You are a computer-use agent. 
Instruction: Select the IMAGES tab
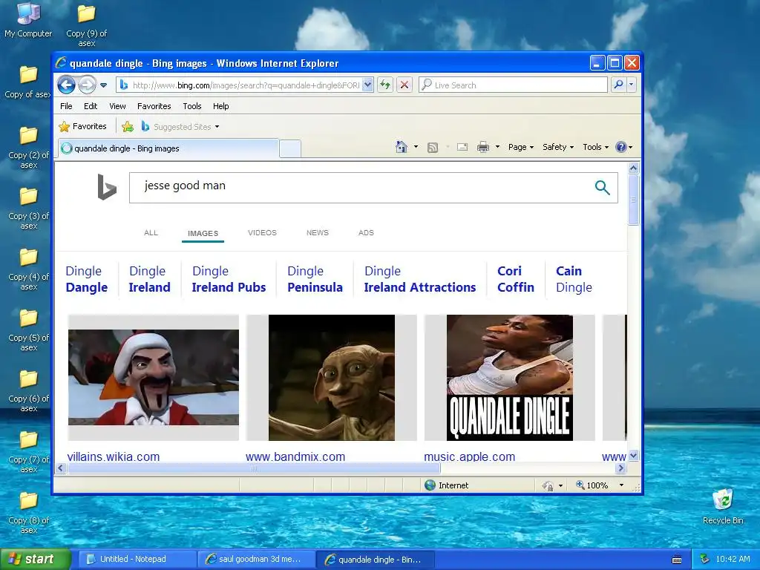tap(203, 233)
